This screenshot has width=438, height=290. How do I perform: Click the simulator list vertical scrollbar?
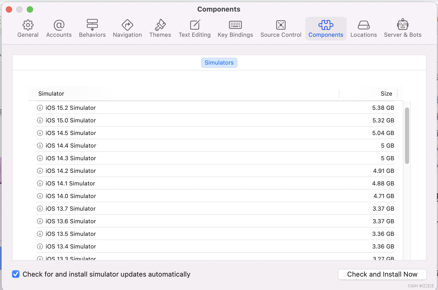click(x=407, y=136)
